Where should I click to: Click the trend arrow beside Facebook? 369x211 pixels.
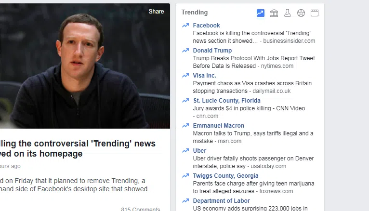pos(185,26)
